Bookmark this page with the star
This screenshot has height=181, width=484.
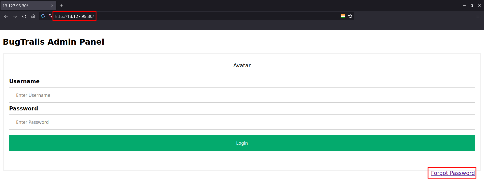(350, 16)
